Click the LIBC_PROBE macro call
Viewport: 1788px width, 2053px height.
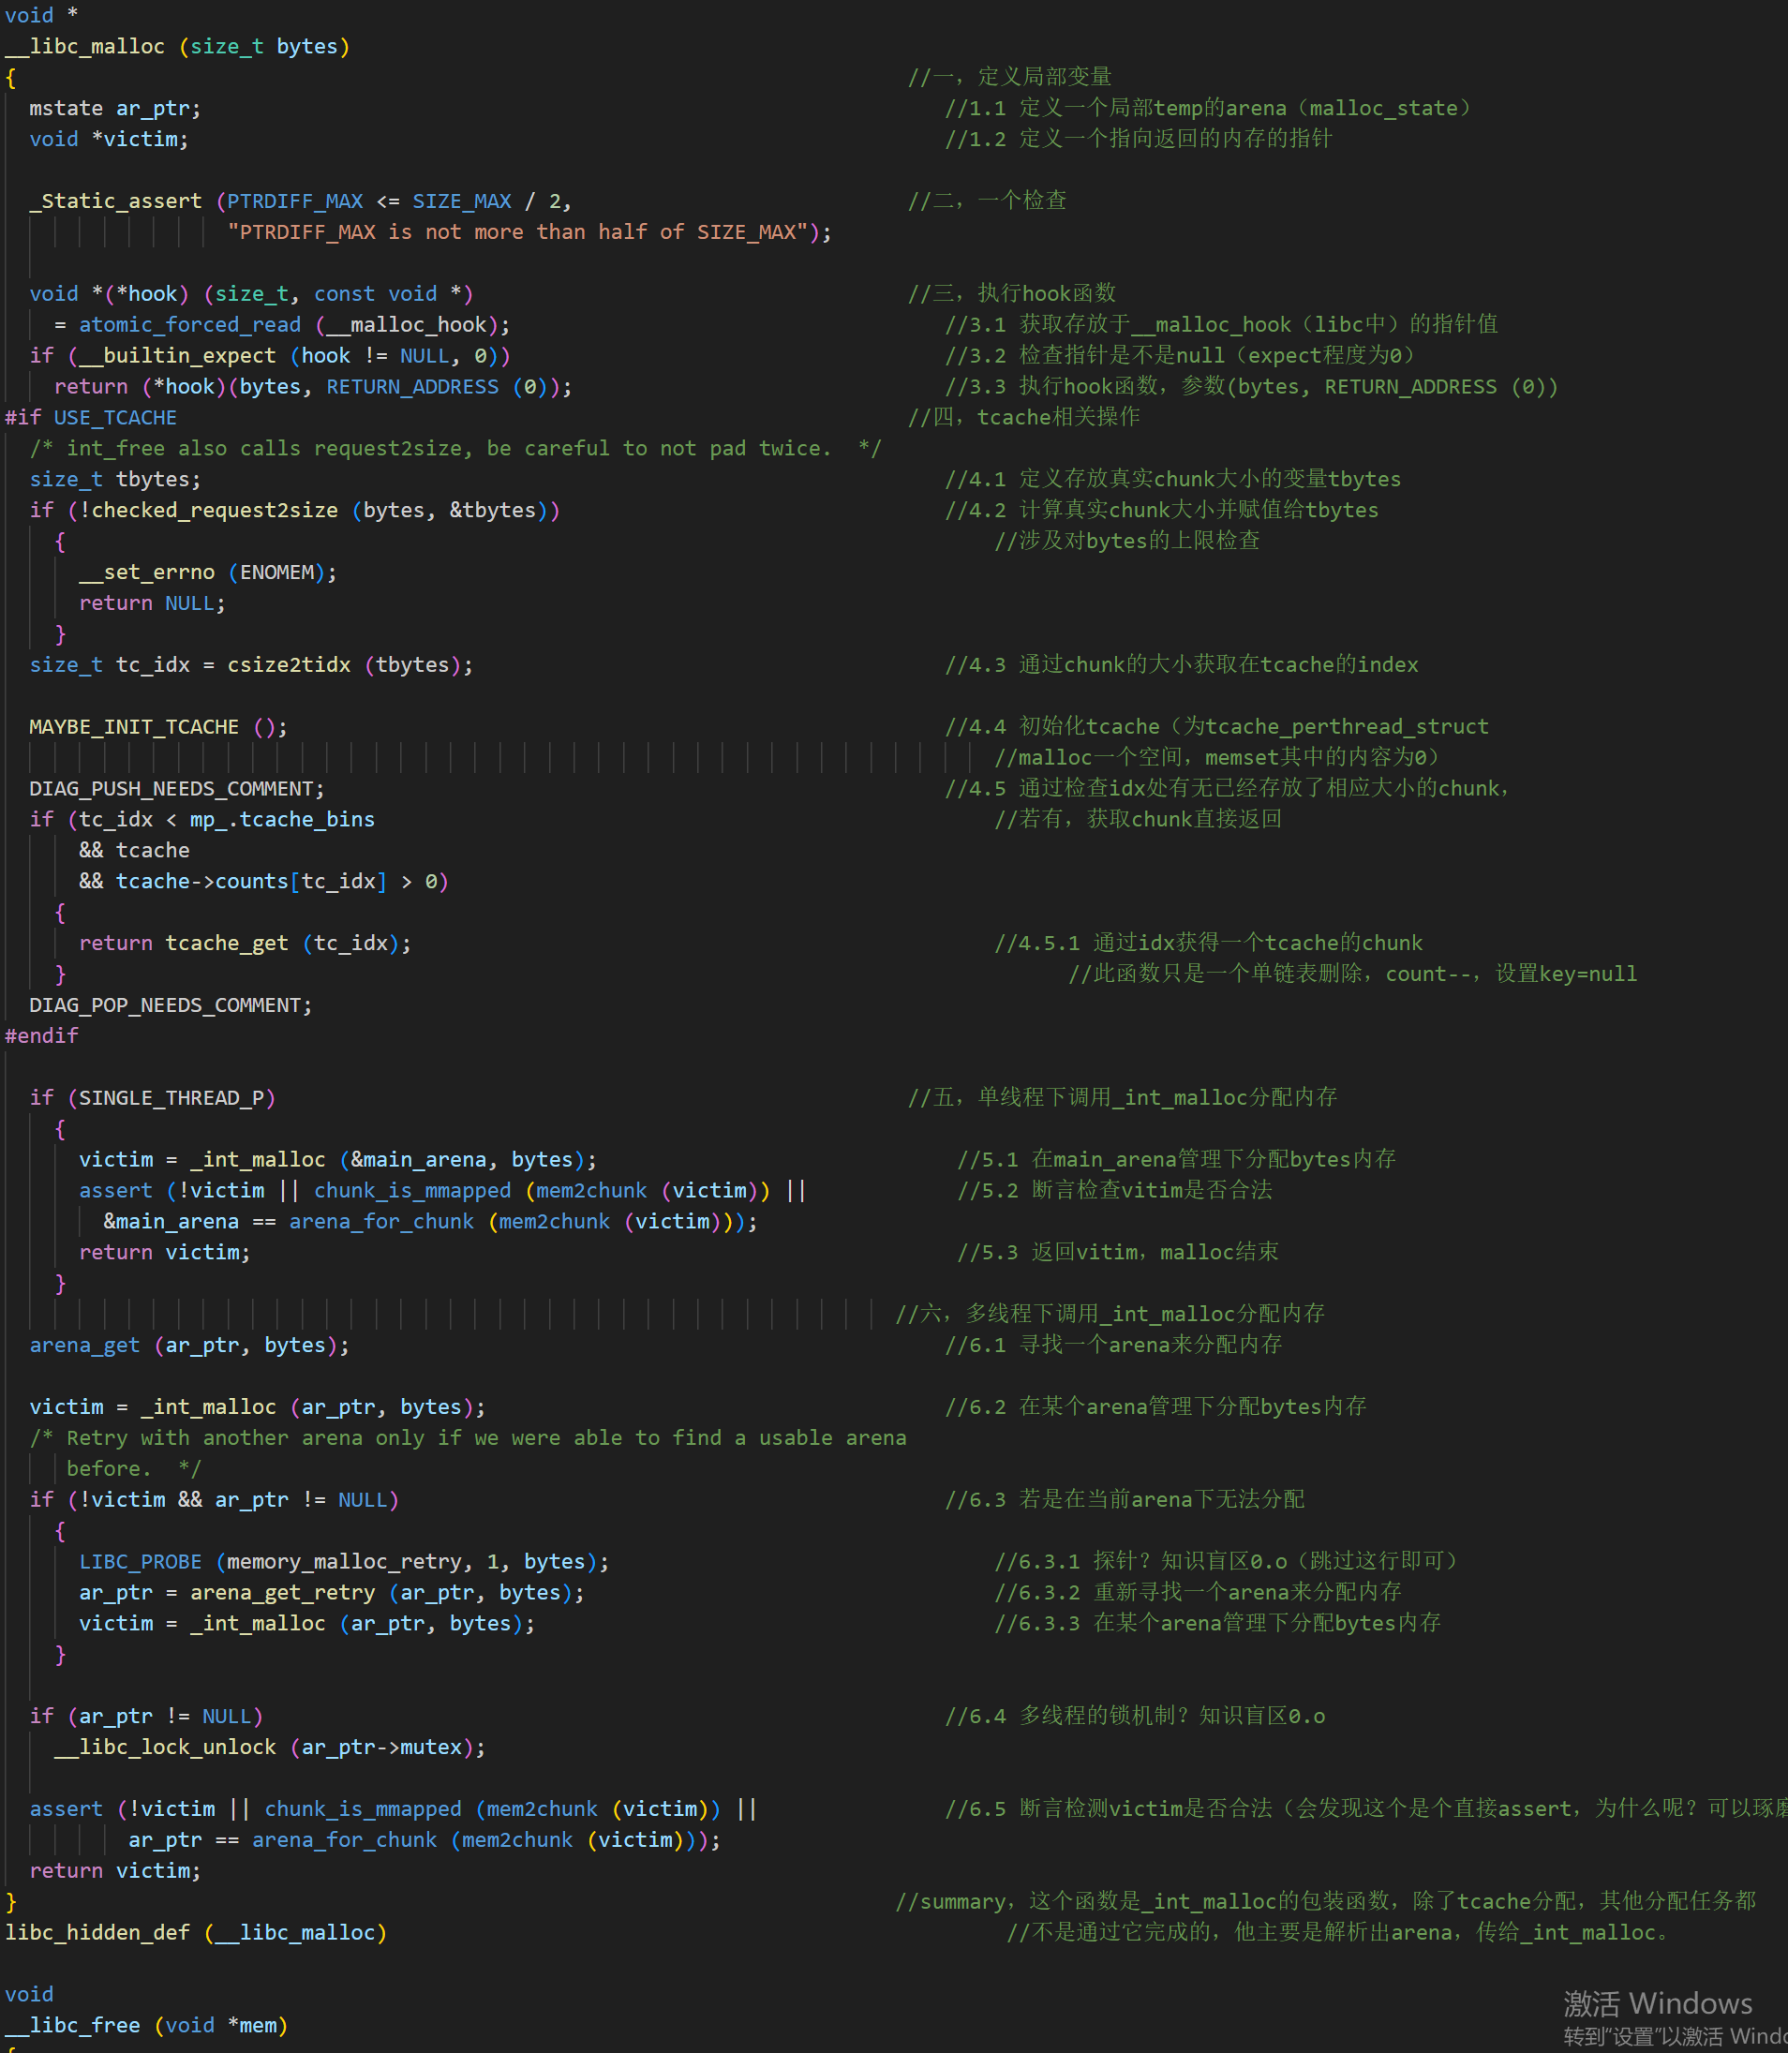point(141,1562)
